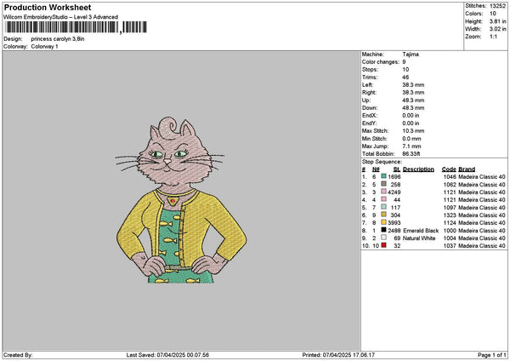Viewport: 510px width, 361px height.
Task: Select the Emerald Black color swatch
Action: click(383, 230)
